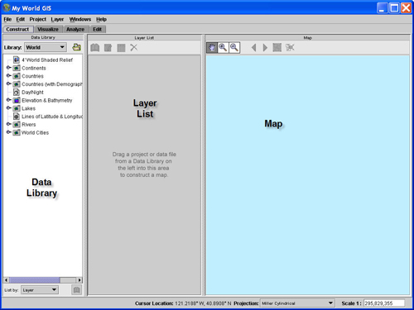This screenshot has width=414, height=310.
Task: Click the Day/Night layer icon
Action: pos(17,92)
